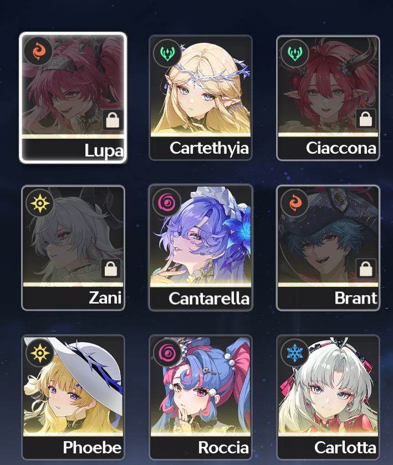
Task: Click the Spectro element icon on Zani
Action: (x=40, y=203)
